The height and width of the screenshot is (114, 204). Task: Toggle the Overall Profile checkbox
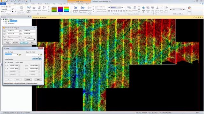(x=96, y=7)
